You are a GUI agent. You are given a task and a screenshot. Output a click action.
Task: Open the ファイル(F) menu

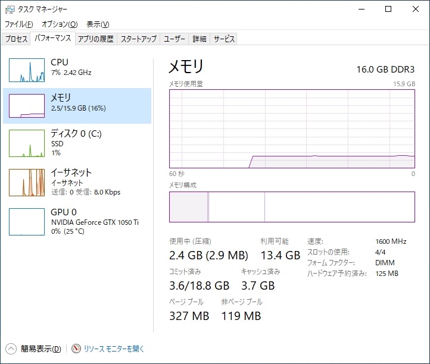coord(19,24)
